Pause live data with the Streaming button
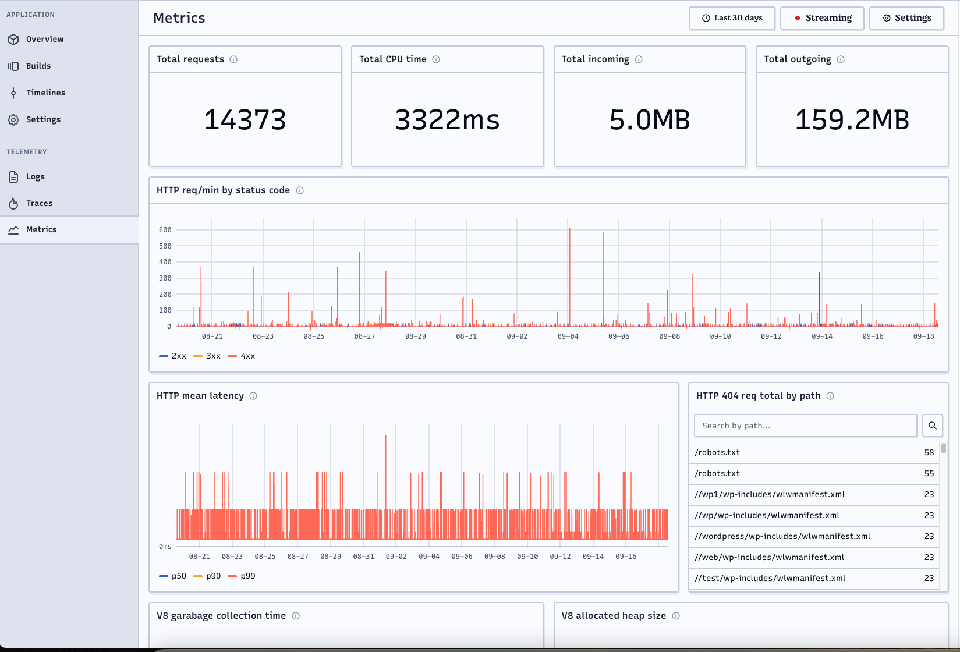The height and width of the screenshot is (652, 960). [822, 18]
